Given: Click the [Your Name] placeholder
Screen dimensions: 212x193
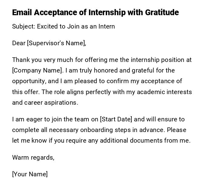Looking at the screenshot, I should click(30, 174).
